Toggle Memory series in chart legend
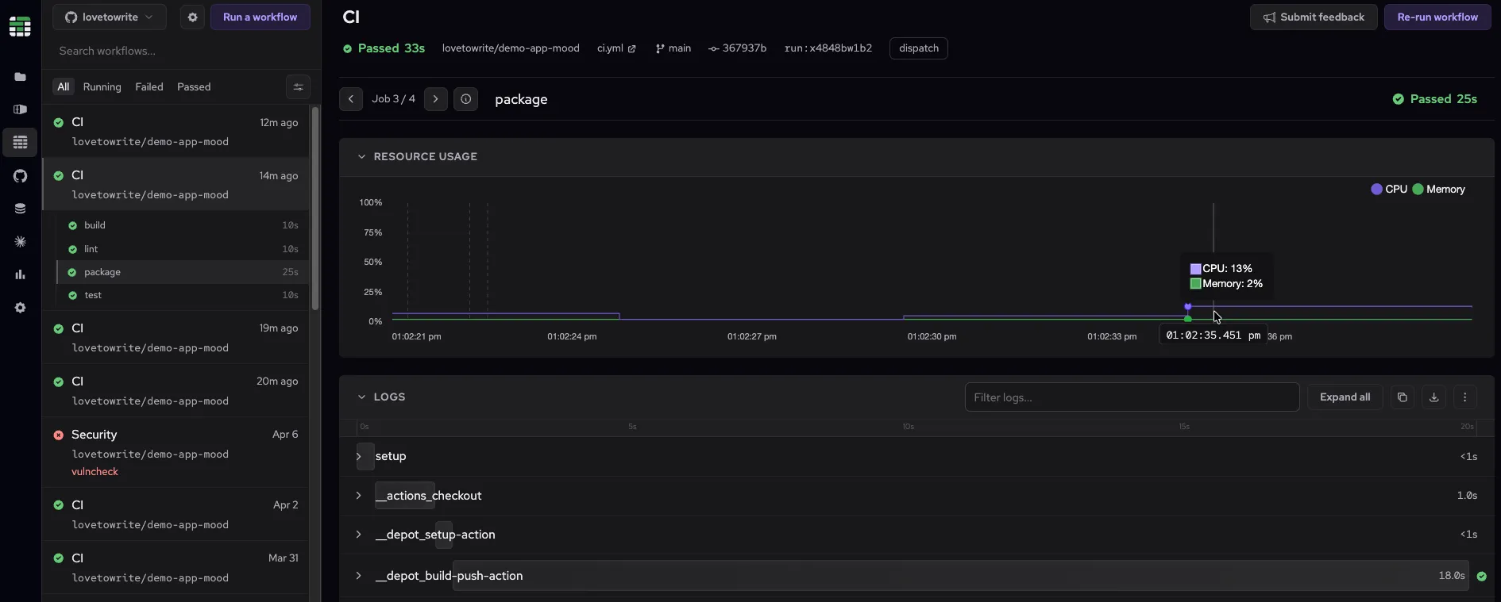1501x602 pixels. point(1439,190)
